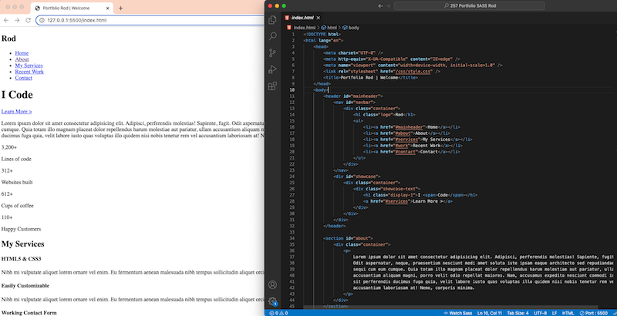Click line number 34 in the editor
The height and width of the screenshot is (316, 617).
click(292, 238)
